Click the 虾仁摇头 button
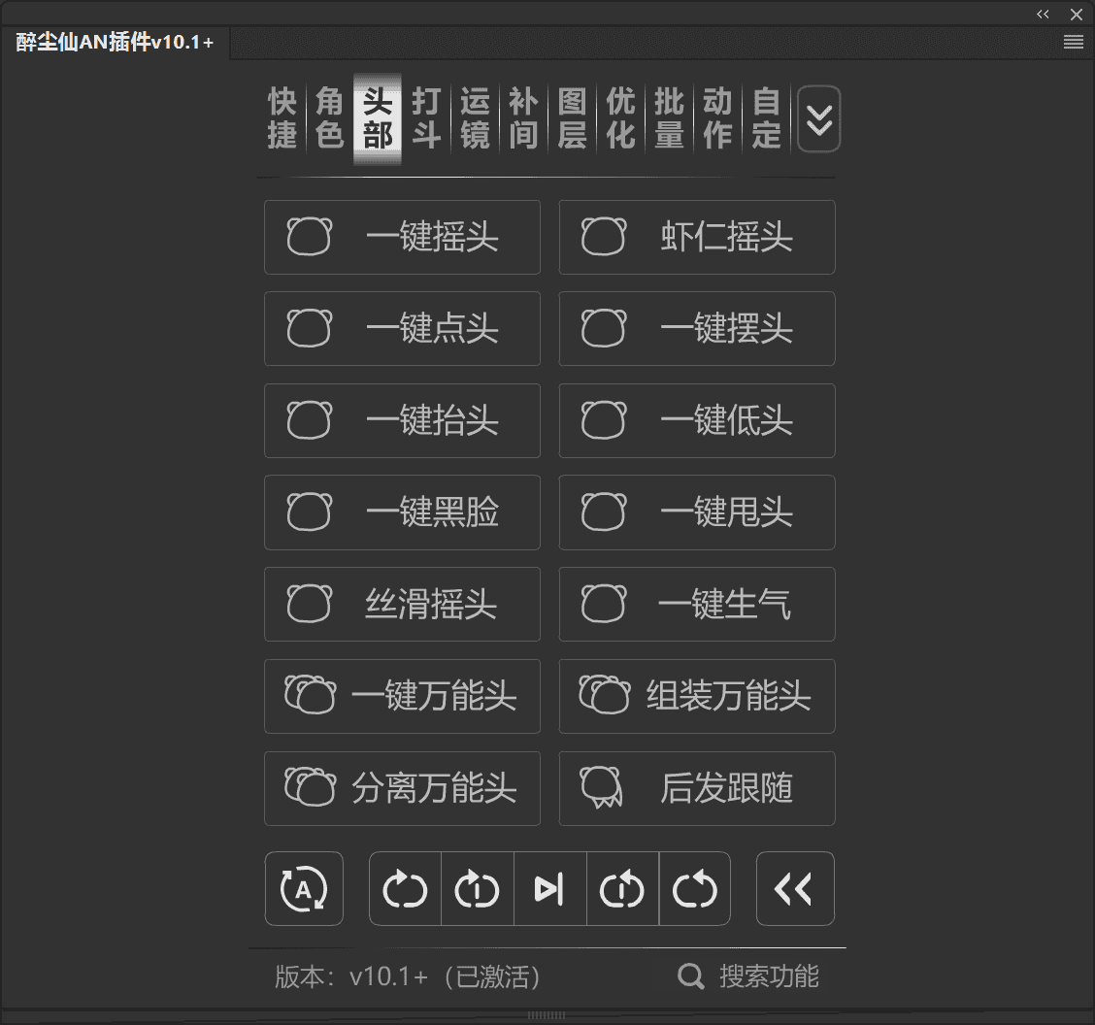This screenshot has height=1025, width=1095. tap(696, 237)
